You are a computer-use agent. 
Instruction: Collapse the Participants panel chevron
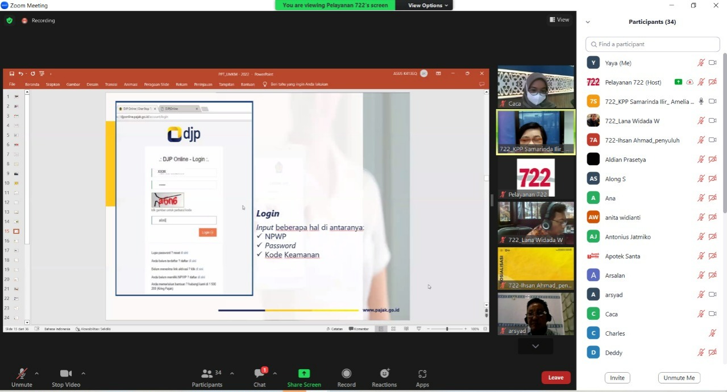[588, 22]
